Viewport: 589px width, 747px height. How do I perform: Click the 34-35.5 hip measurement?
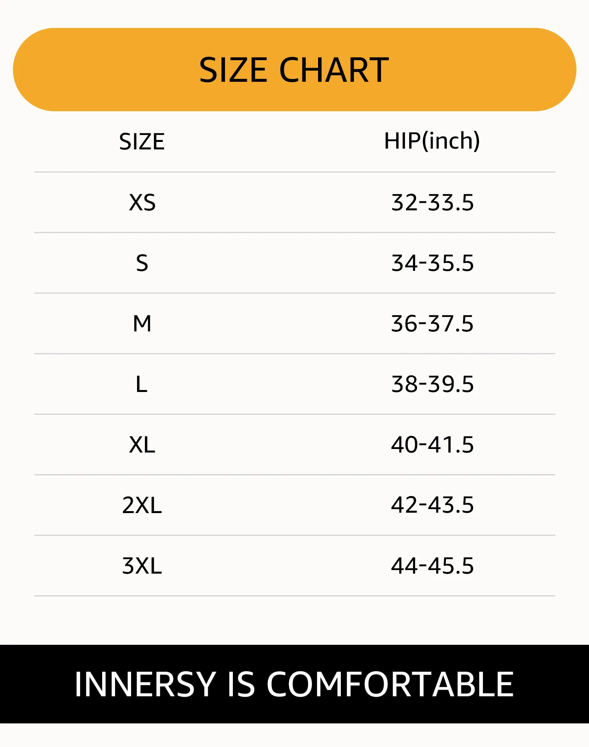tap(432, 263)
